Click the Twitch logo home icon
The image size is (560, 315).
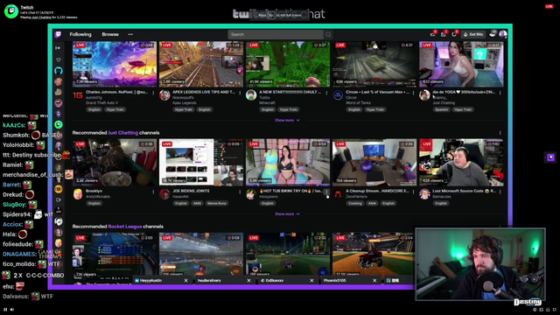click(59, 34)
